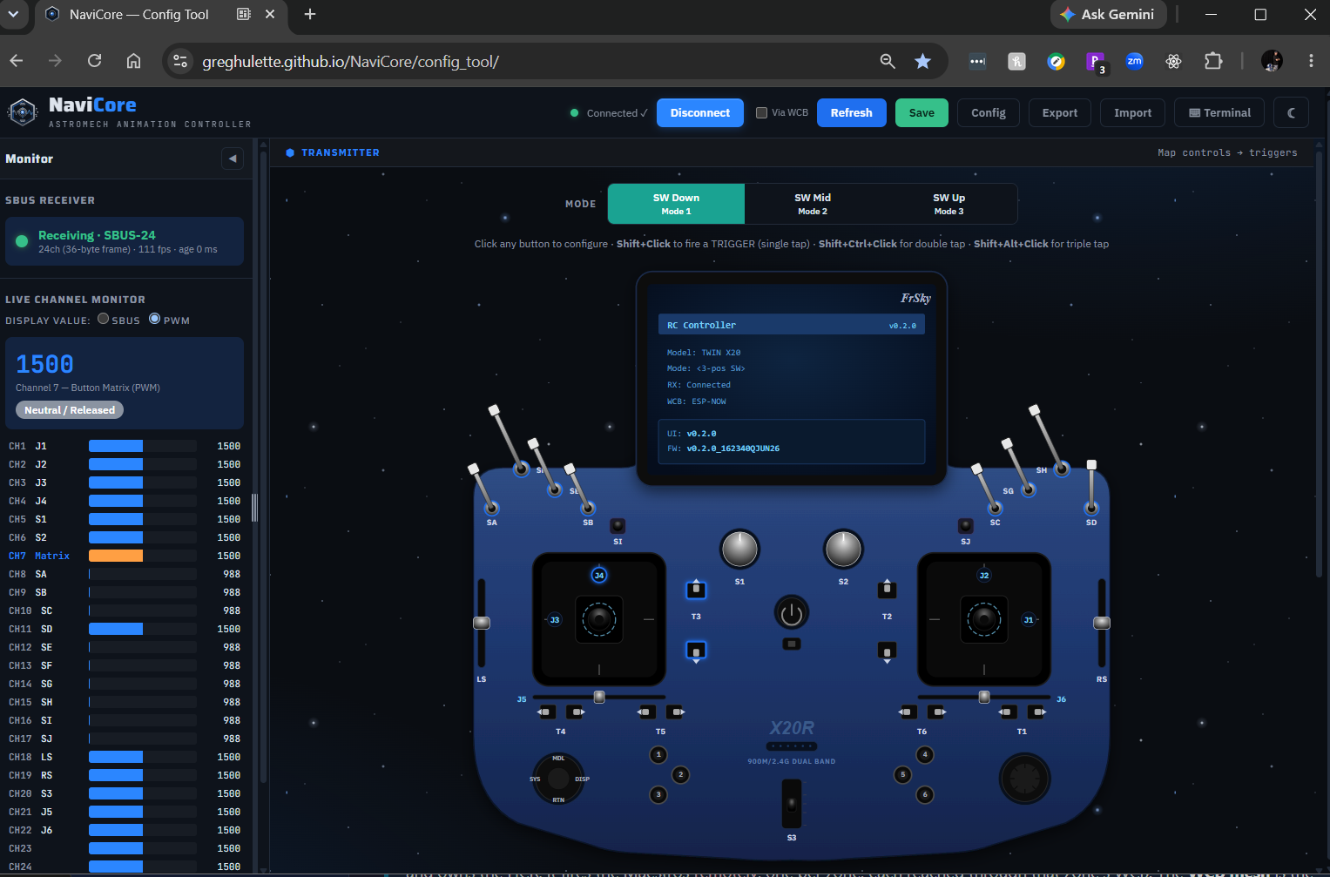Image resolution: width=1330 pixels, height=877 pixels.
Task: Click the LS left side slider
Action: coord(482,623)
